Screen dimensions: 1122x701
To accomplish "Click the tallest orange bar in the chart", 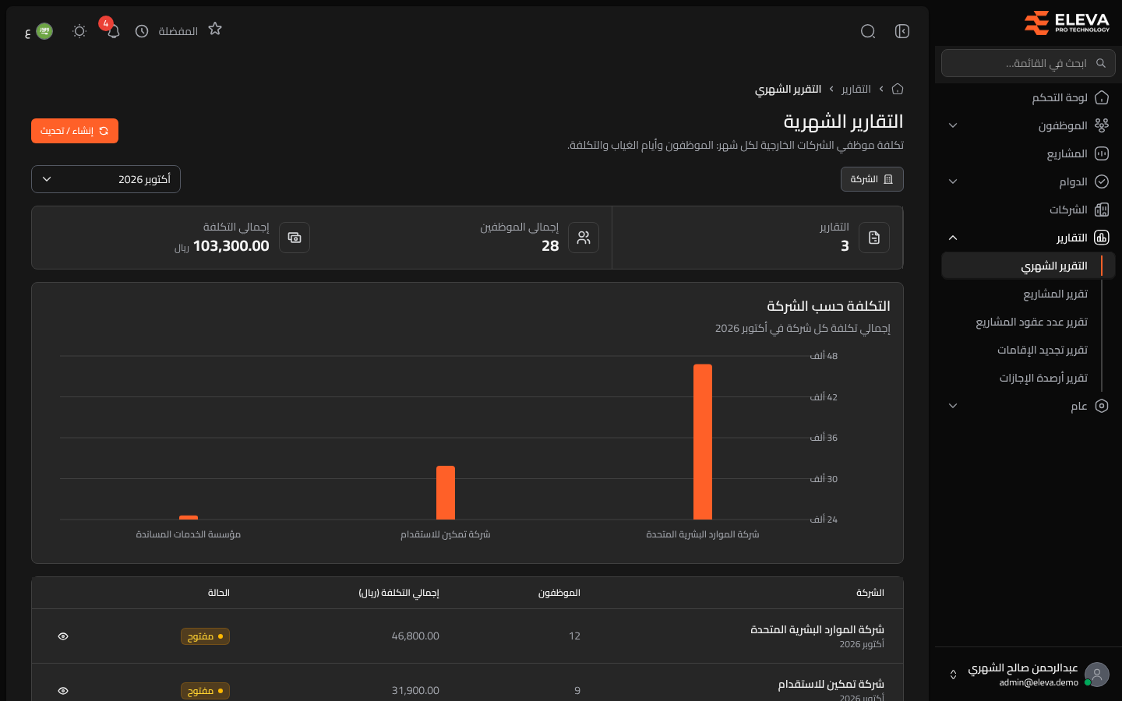I will 703,442.
